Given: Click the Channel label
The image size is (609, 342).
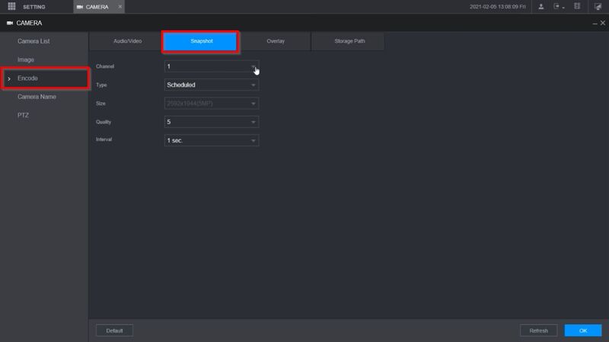Looking at the screenshot, I should pos(105,66).
